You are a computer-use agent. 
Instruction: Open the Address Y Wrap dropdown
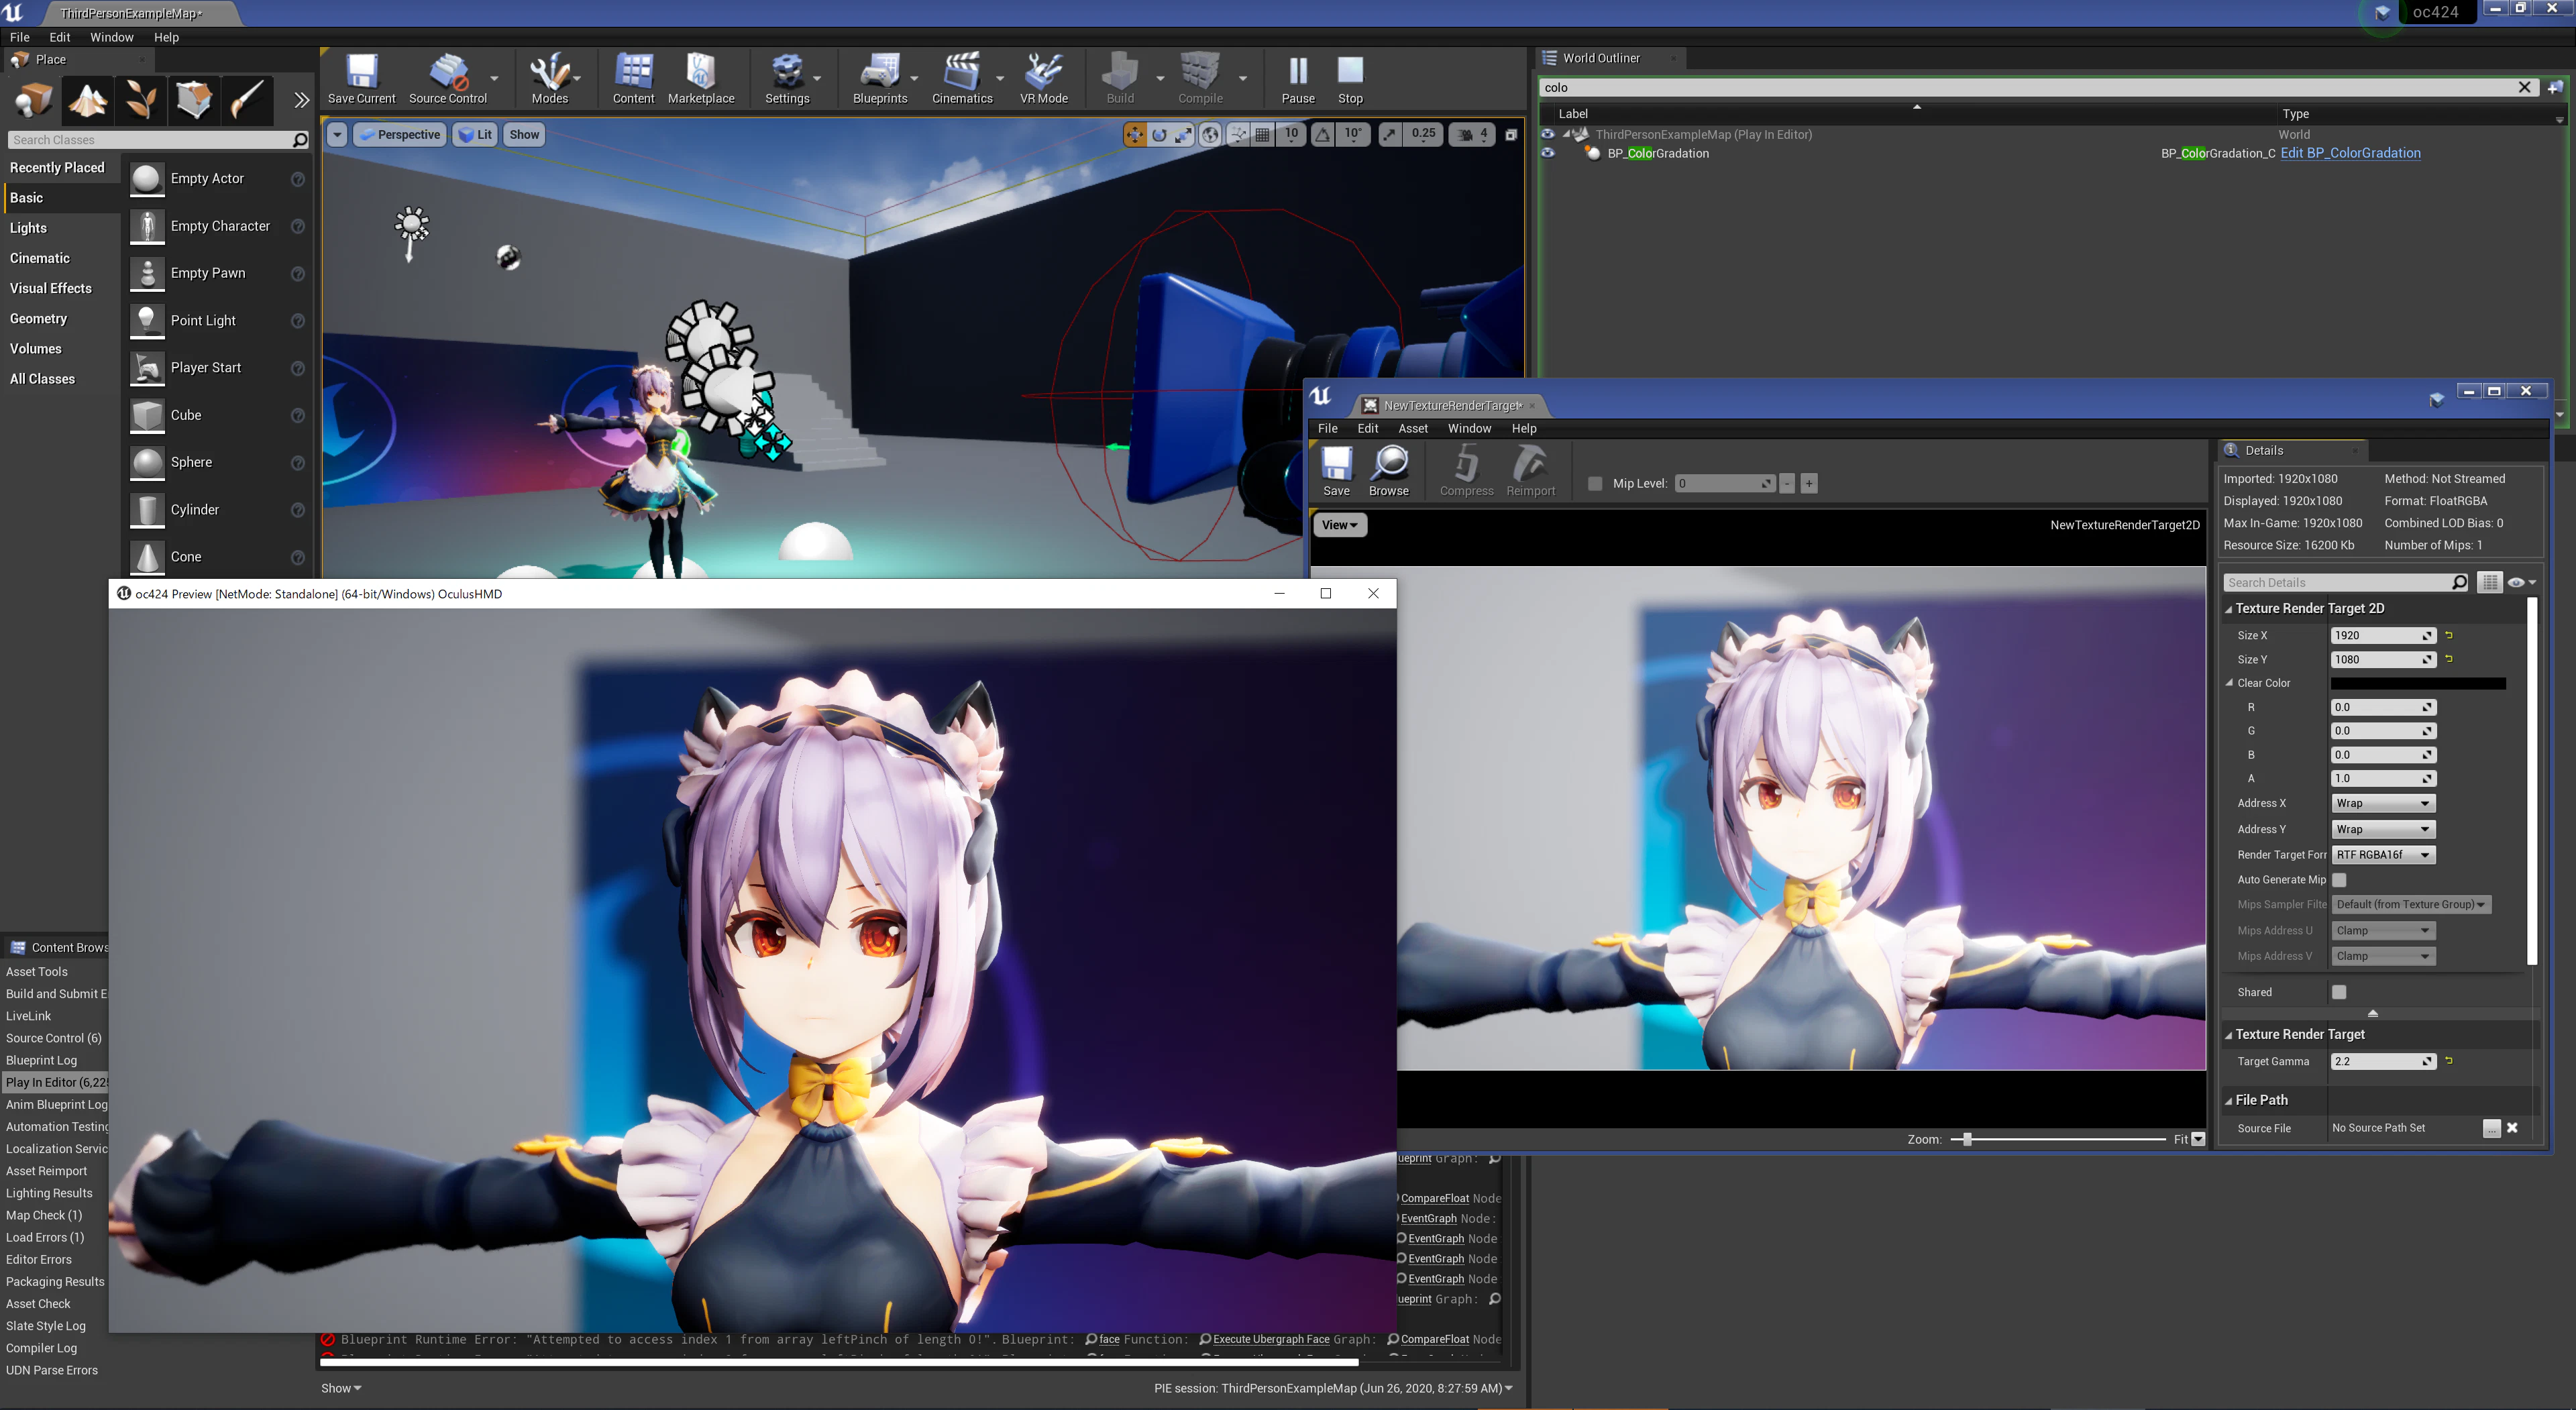point(2383,829)
